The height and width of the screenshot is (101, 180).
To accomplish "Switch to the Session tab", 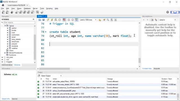I will pyautogui.click(x=15, y=99).
